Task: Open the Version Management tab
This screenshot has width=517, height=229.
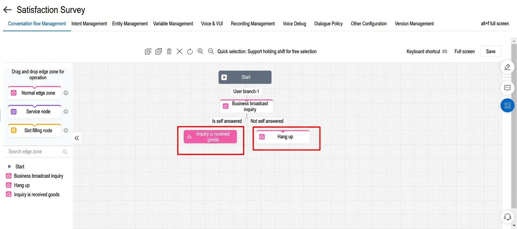Action: click(414, 24)
